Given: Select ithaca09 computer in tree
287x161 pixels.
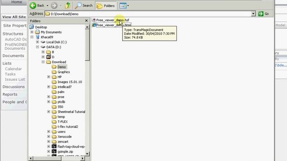Looking at the screenshot, I should [x=47, y=37].
